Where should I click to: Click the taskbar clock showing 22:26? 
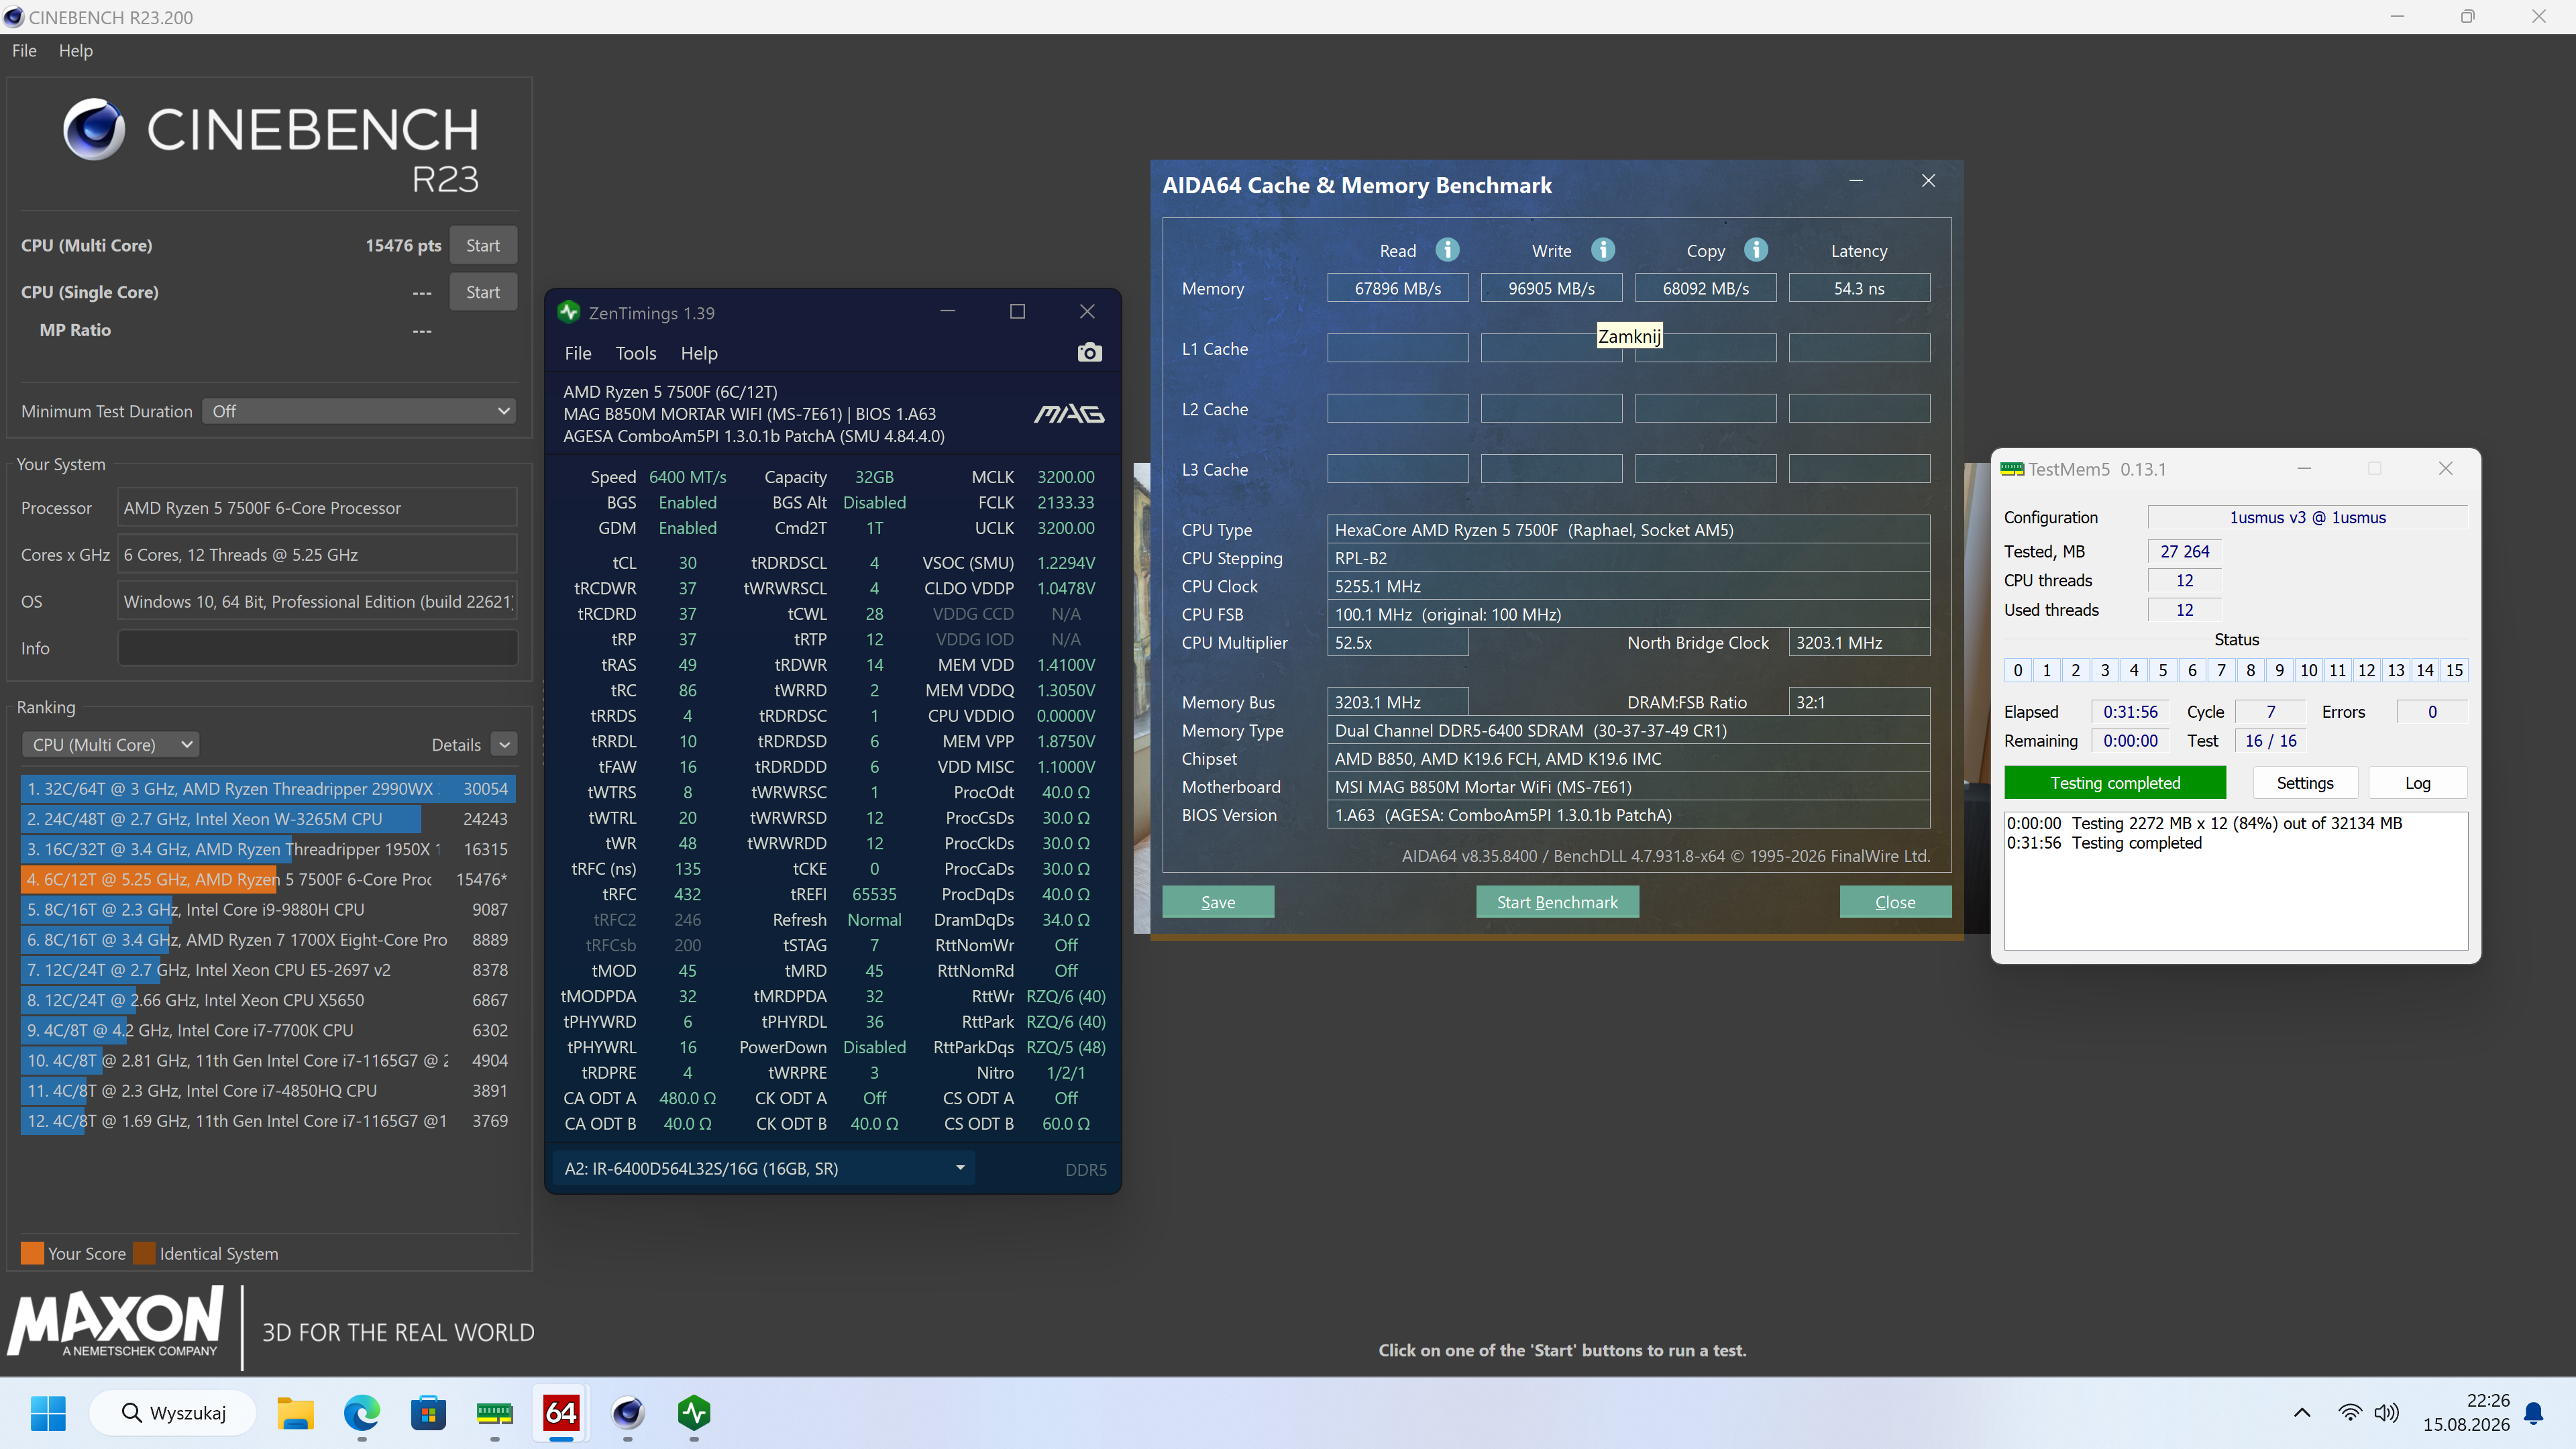pos(2488,1400)
